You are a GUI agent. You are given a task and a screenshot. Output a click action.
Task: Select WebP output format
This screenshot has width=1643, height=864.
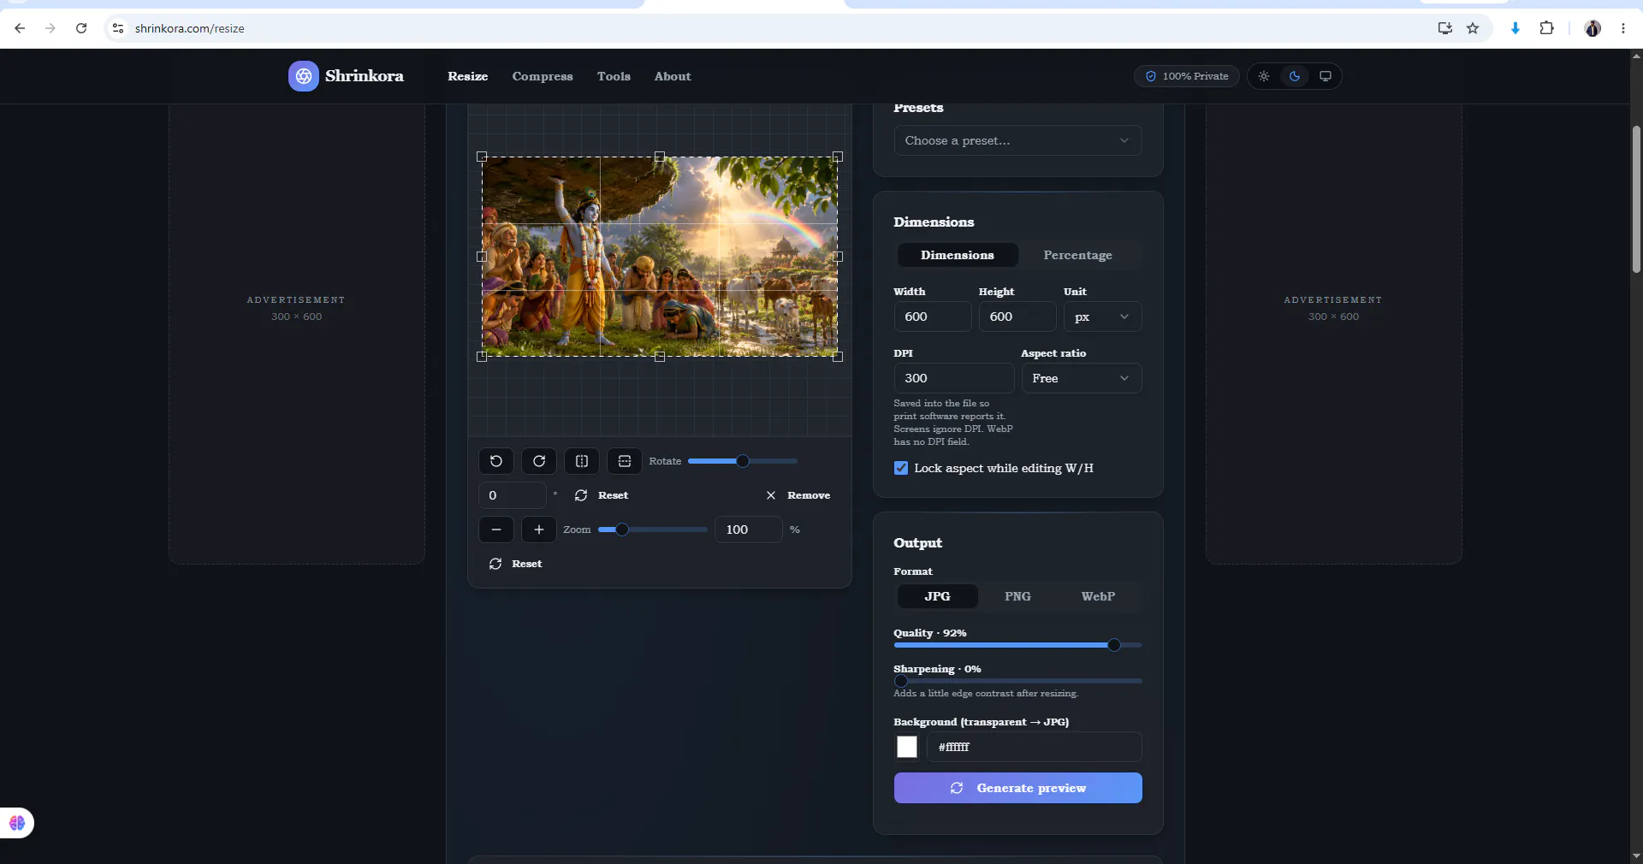[x=1098, y=596]
